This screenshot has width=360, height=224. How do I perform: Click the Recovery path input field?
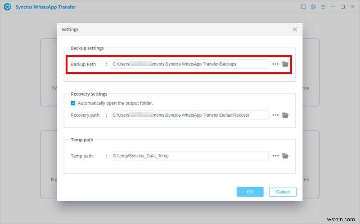click(189, 115)
